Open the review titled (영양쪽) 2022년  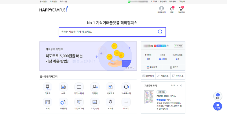166,96
